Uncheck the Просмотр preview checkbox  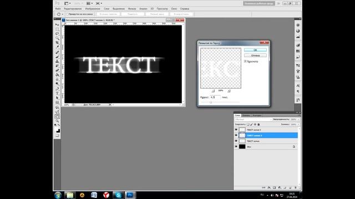tap(245, 61)
